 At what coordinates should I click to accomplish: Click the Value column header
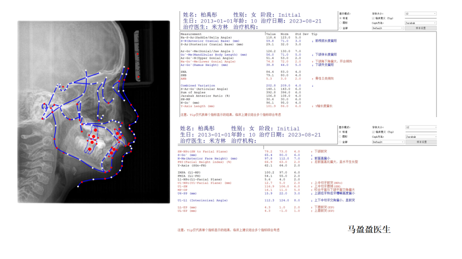(x=271, y=34)
